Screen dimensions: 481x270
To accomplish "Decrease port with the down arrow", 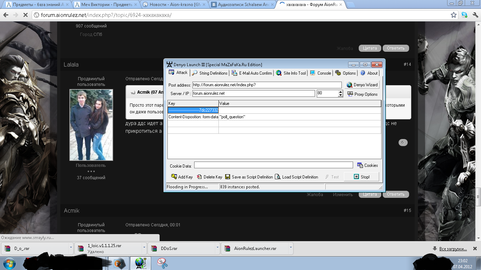I will pyautogui.click(x=340, y=95).
